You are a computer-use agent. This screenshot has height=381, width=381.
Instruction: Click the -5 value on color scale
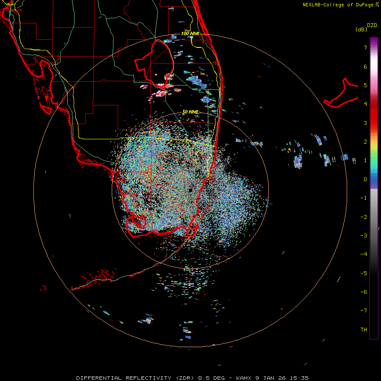click(x=364, y=273)
